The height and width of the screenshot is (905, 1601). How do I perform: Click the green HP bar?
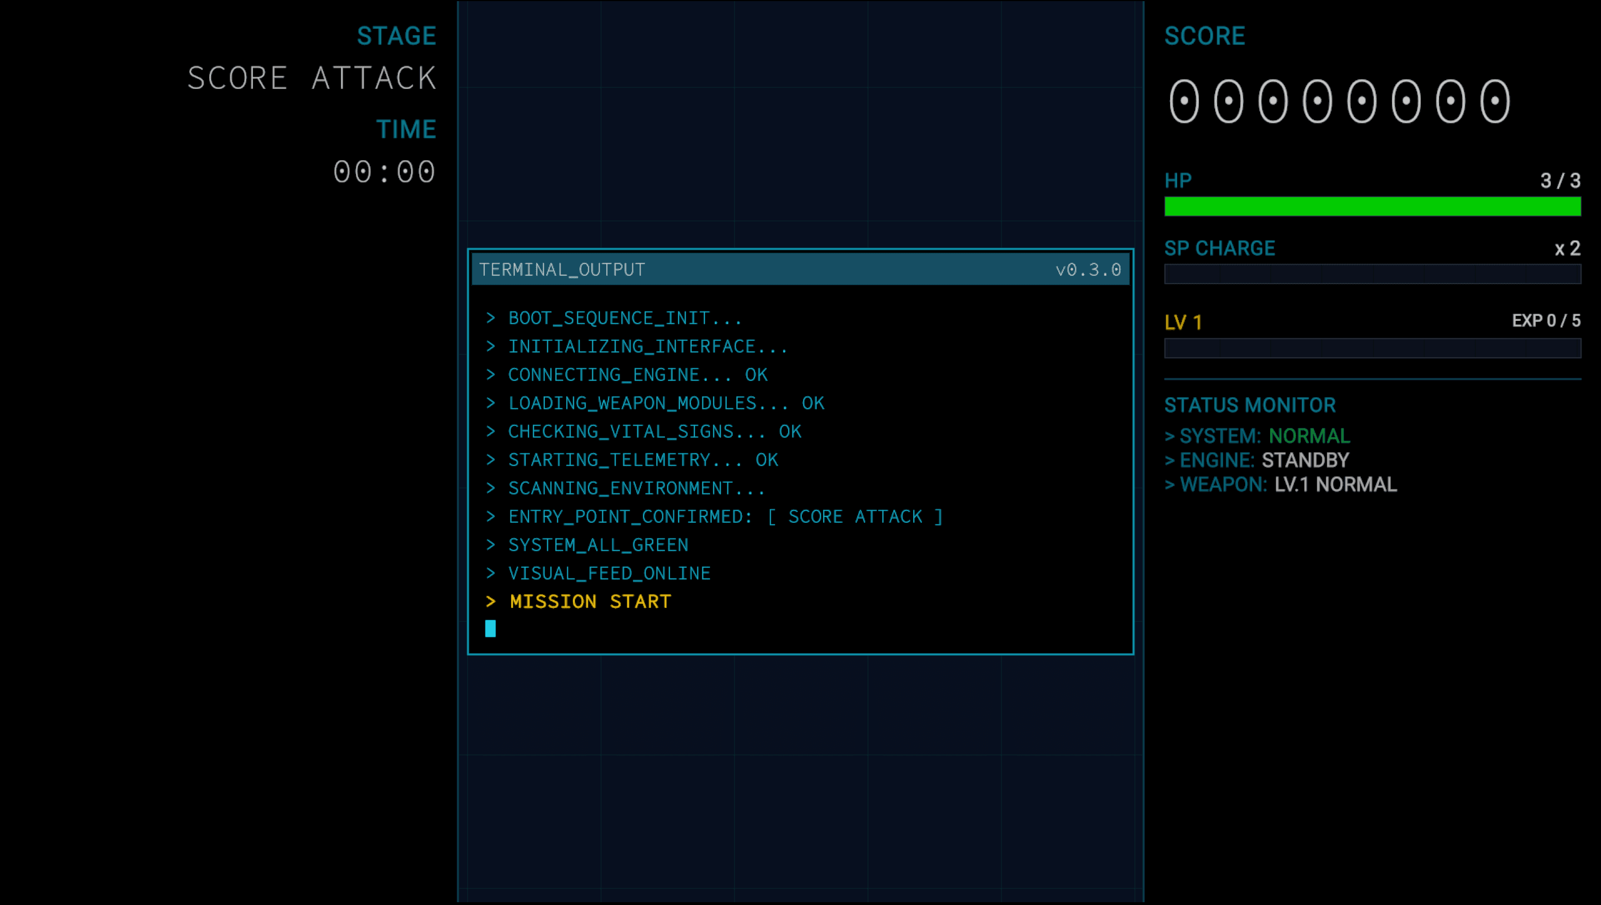pyautogui.click(x=1372, y=206)
